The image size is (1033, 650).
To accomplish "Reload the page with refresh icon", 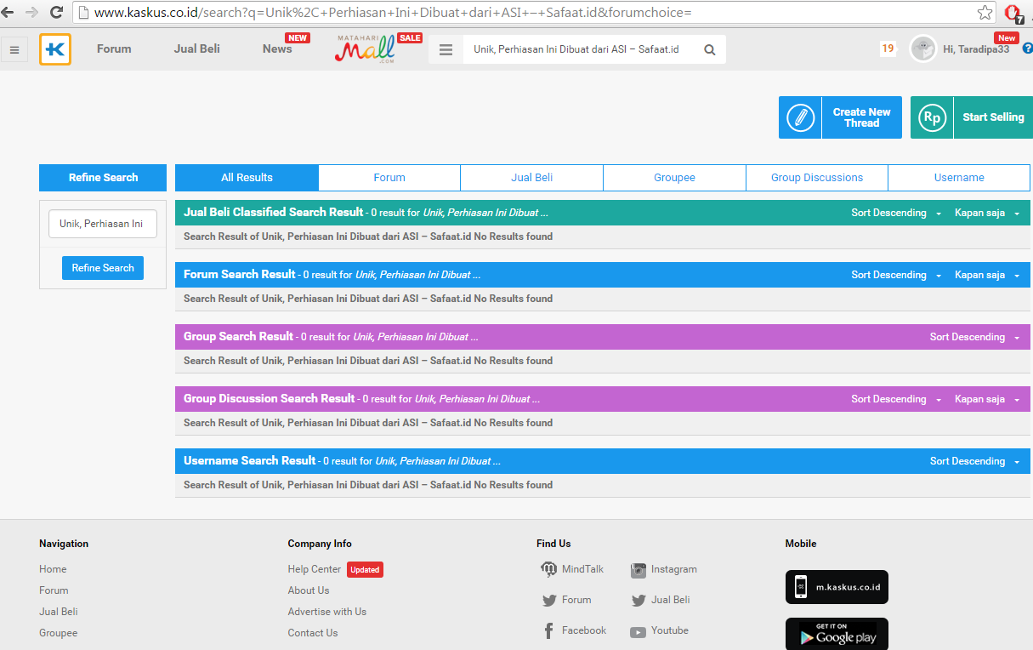I will click(x=56, y=13).
